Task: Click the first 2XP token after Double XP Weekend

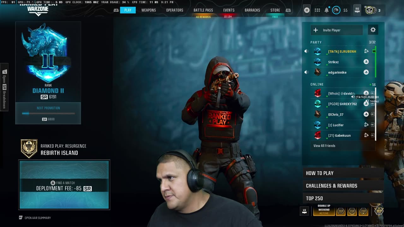Action: pyautogui.click(x=341, y=211)
